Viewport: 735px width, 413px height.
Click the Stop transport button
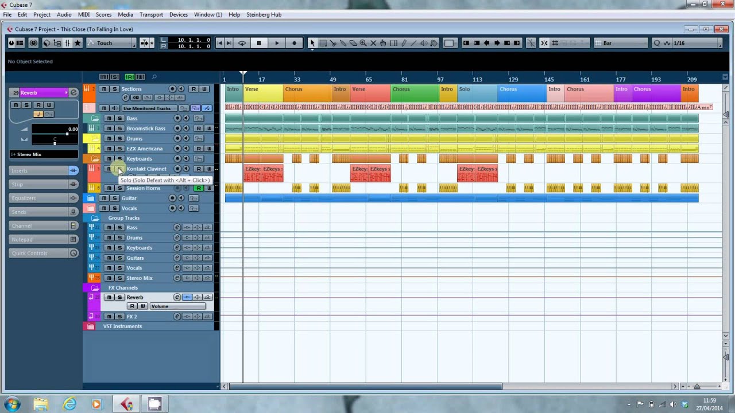259,43
